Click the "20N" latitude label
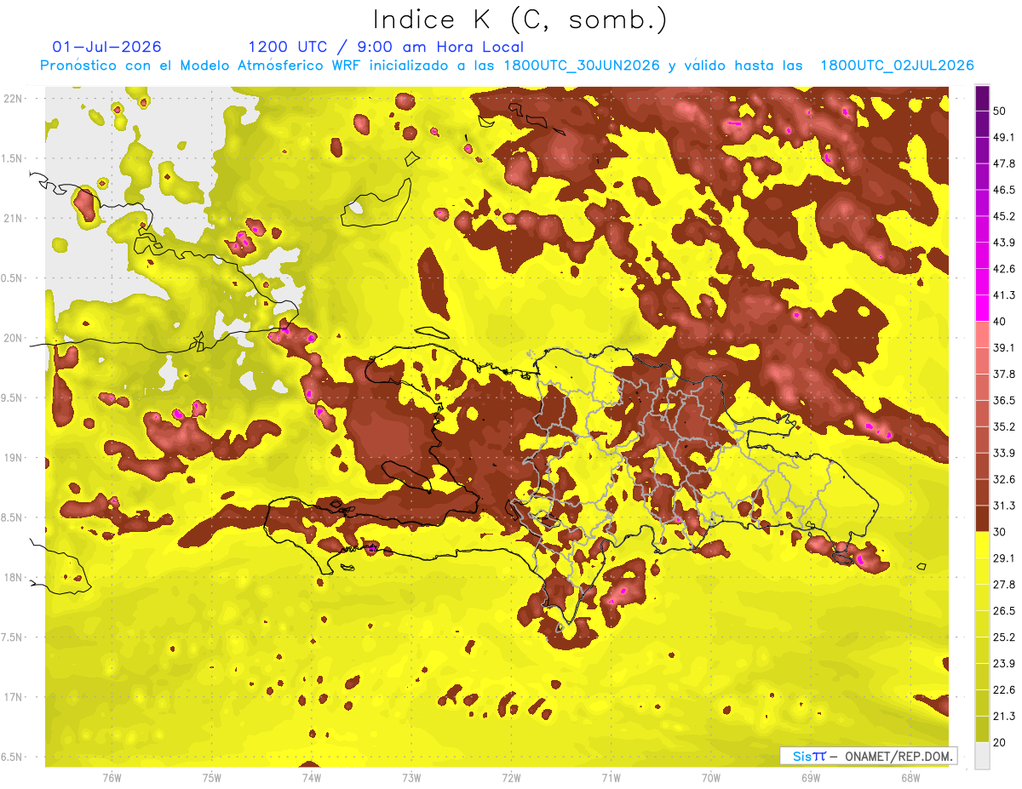 [x=12, y=338]
